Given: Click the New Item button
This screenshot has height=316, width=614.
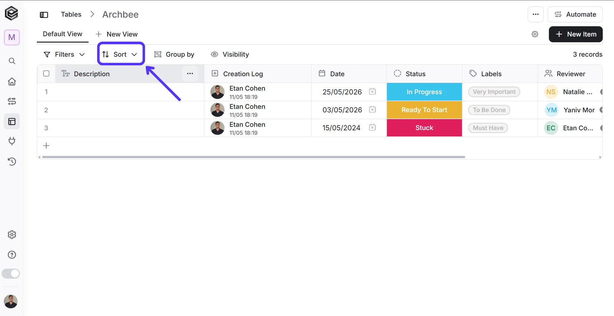Looking at the screenshot, I should click(576, 34).
